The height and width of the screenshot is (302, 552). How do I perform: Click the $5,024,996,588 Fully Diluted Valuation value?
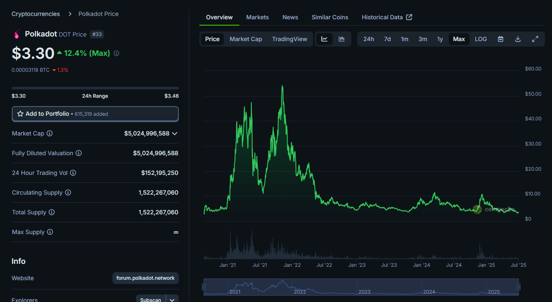point(156,153)
